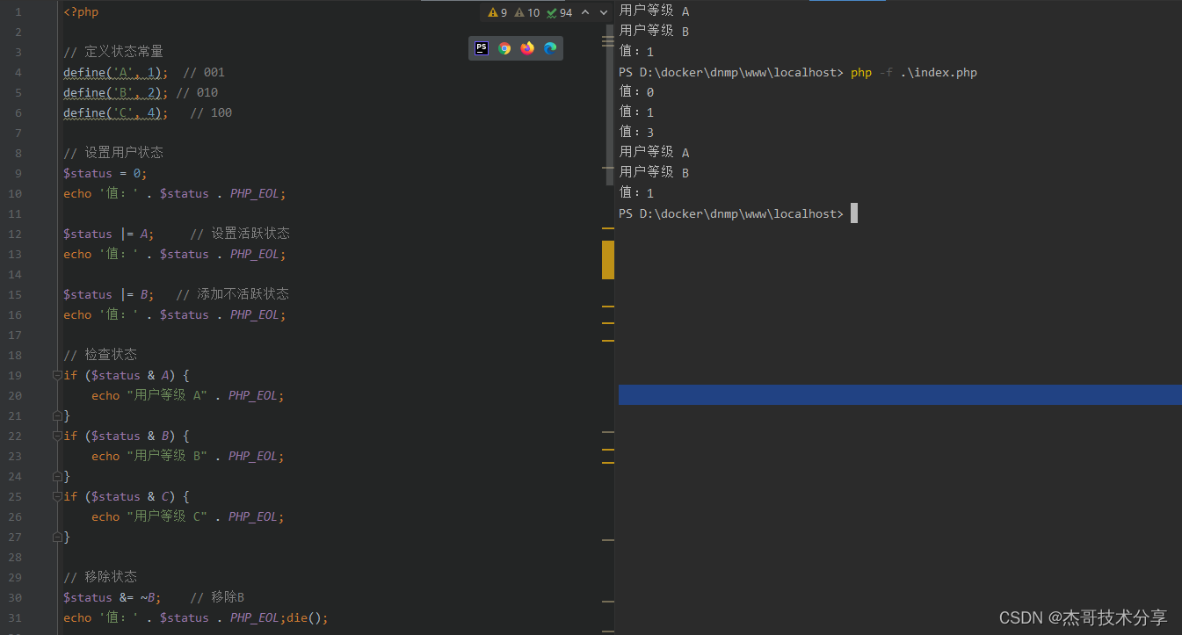Click the comment 添加不活跃状态
Screen dimensions: 1182x635
(233, 294)
